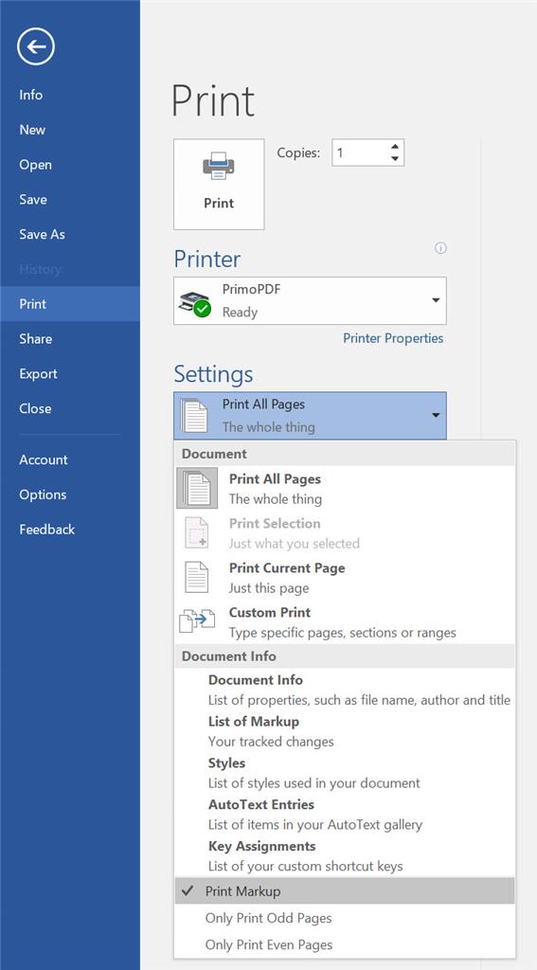Choose Print Current Page option
537x970 pixels.
[x=345, y=577]
